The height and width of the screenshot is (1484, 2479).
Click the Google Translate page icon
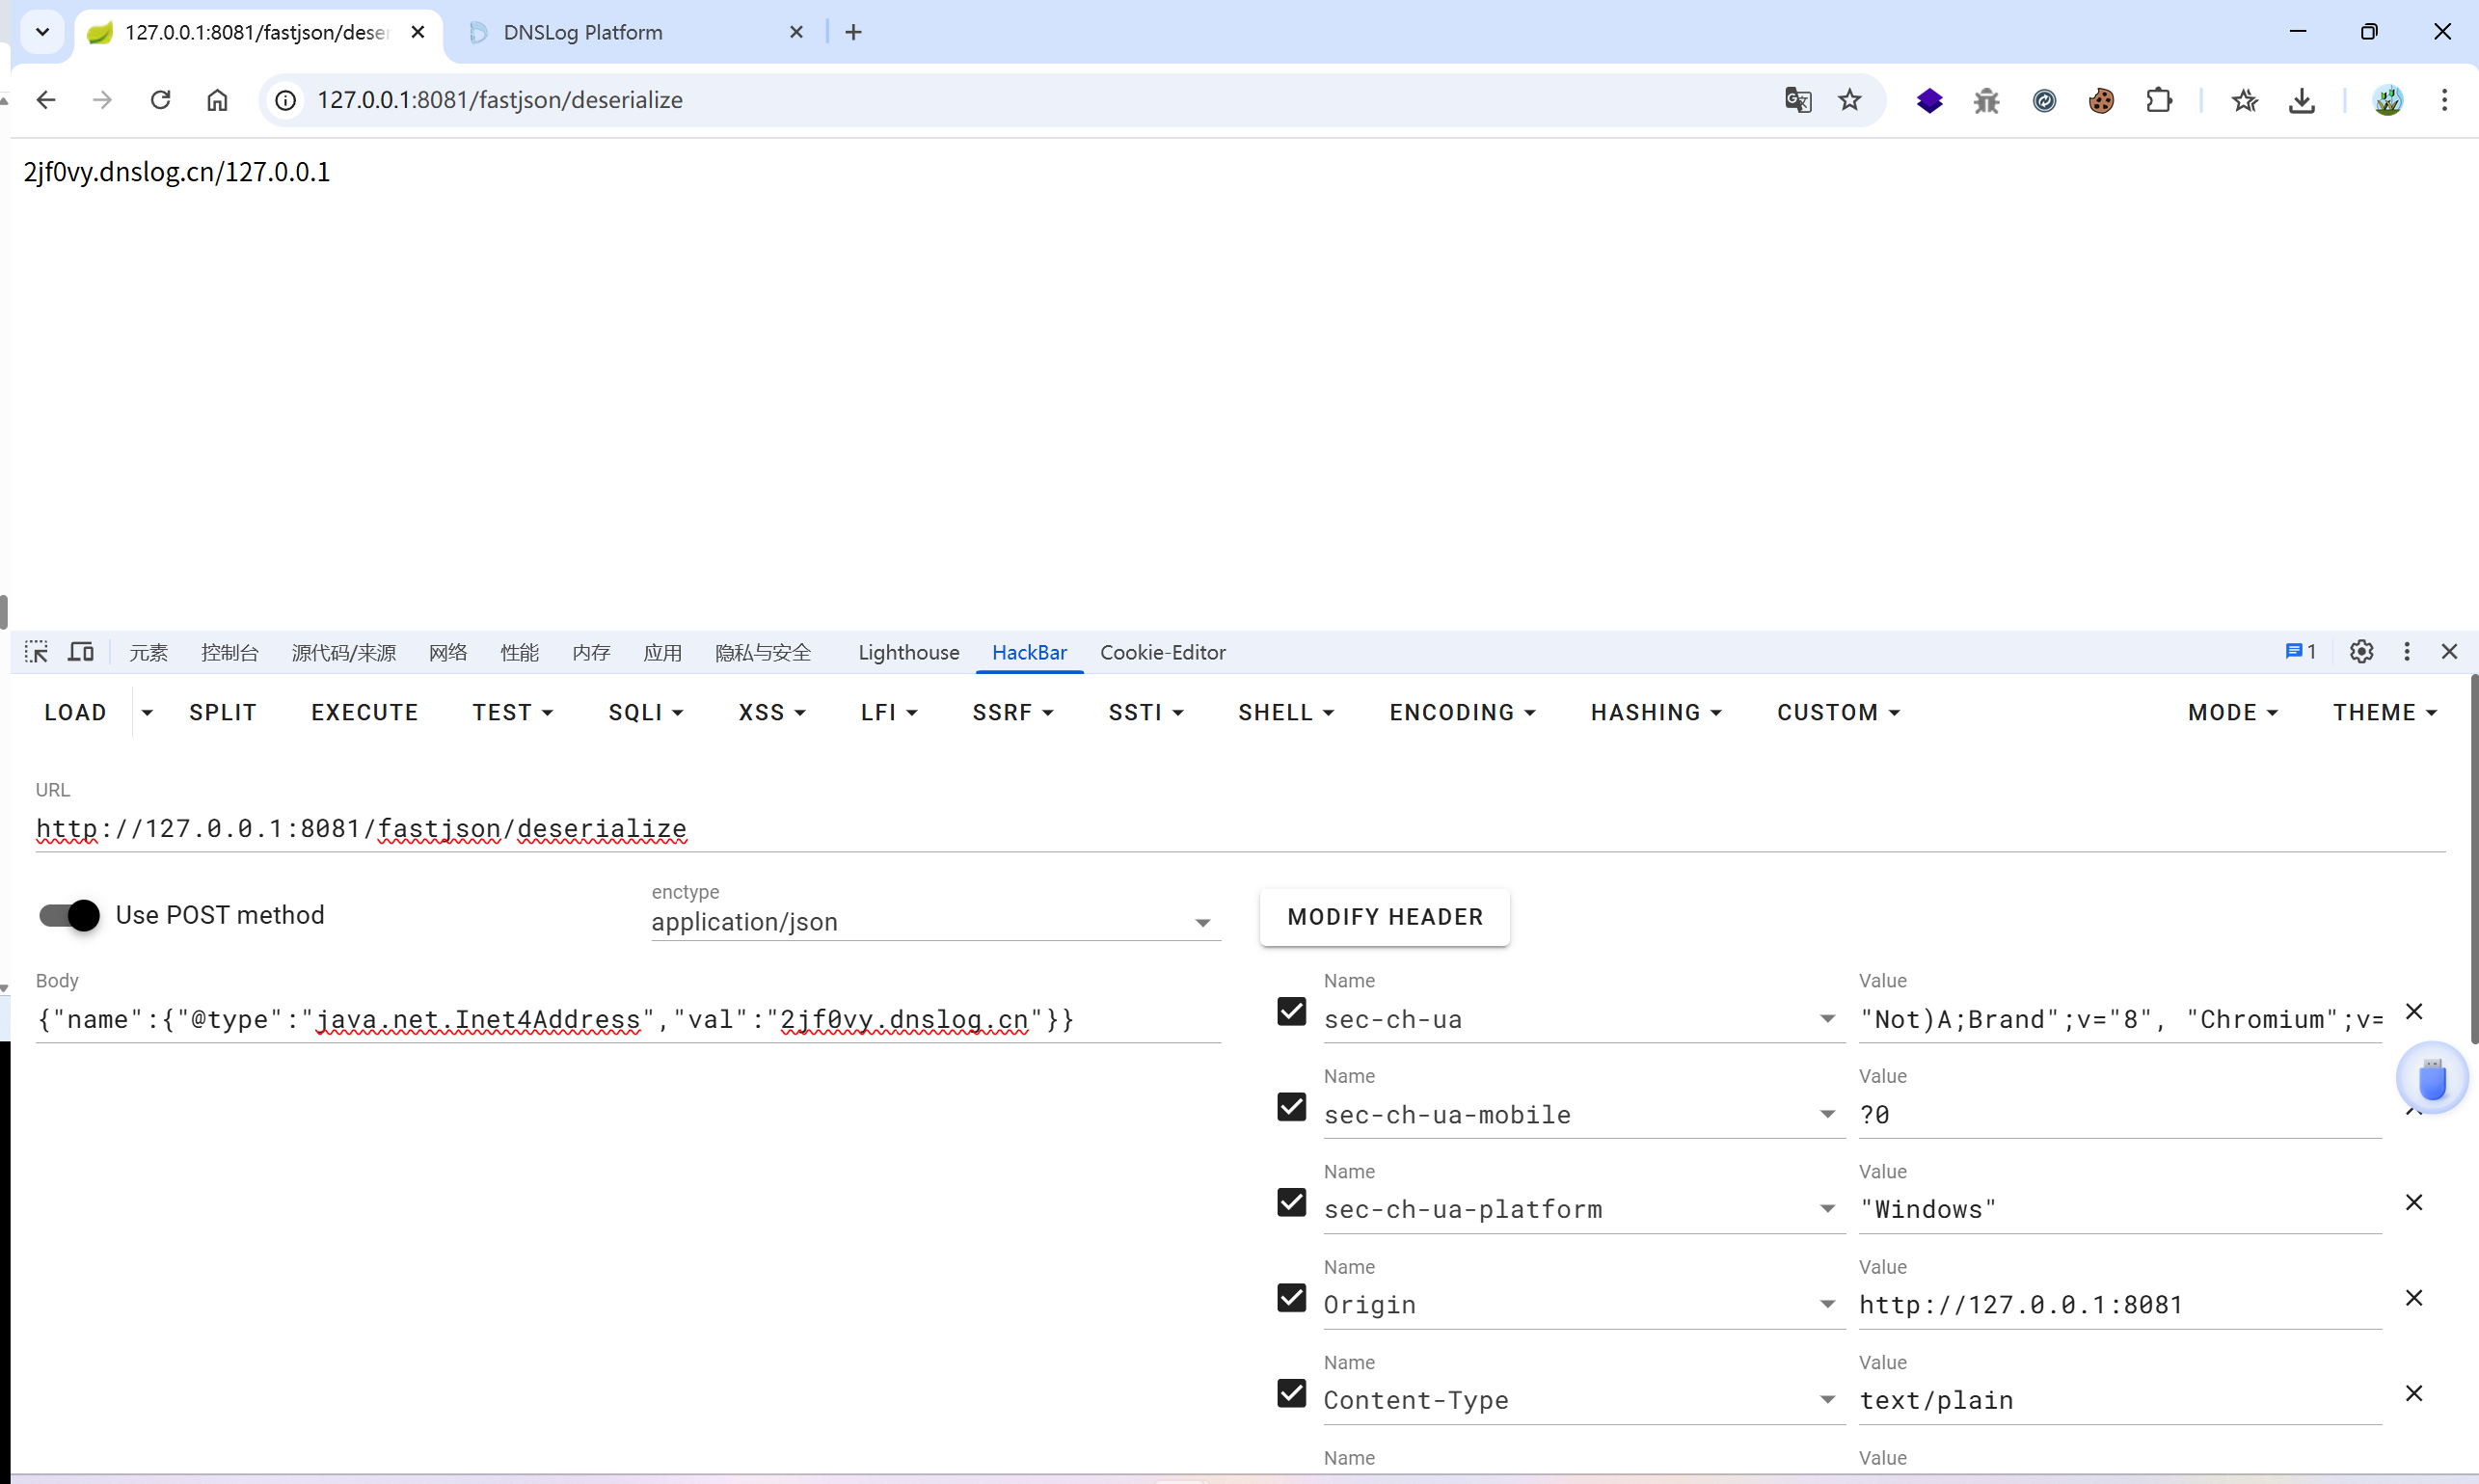(1797, 100)
